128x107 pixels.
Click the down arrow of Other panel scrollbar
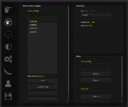click(120, 101)
